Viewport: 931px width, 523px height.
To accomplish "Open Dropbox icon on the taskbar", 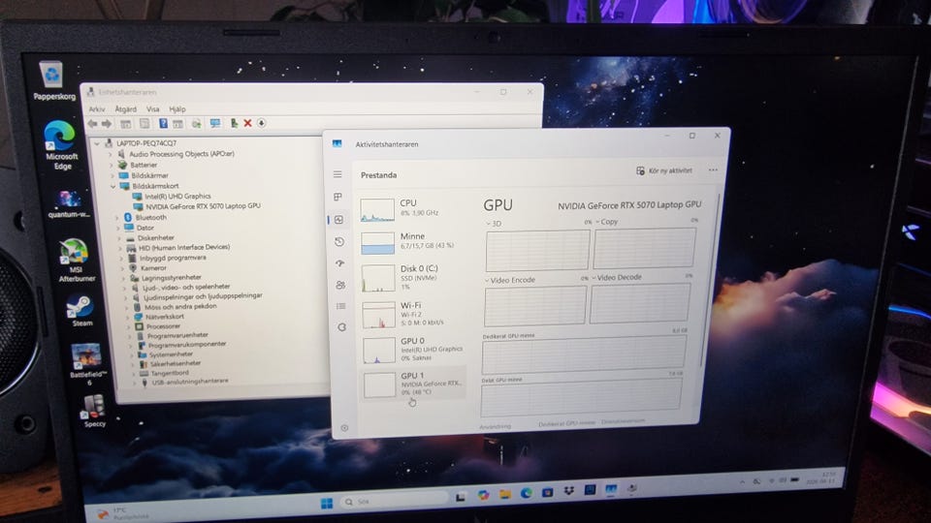I will pyautogui.click(x=568, y=491).
